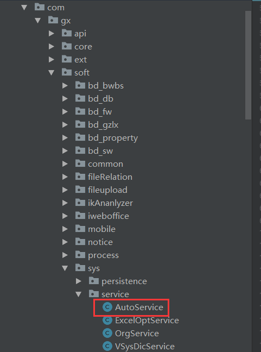Select the notice package entry
261x352 pixels.
click(x=100, y=242)
